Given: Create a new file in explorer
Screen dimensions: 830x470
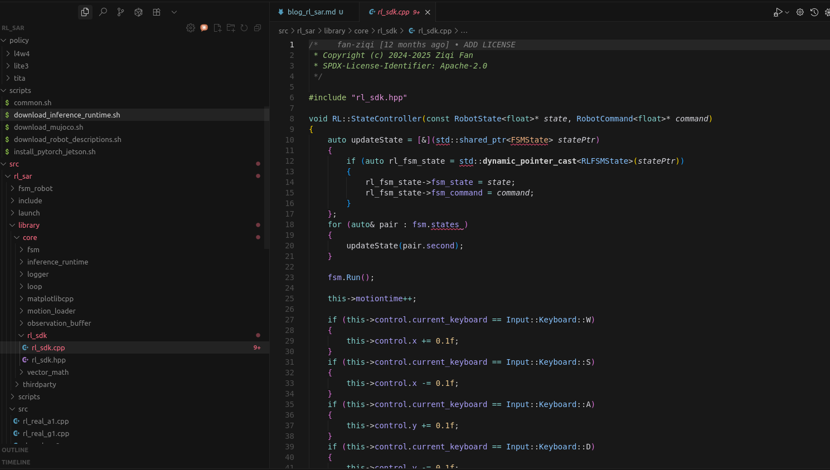Looking at the screenshot, I should [x=217, y=28].
